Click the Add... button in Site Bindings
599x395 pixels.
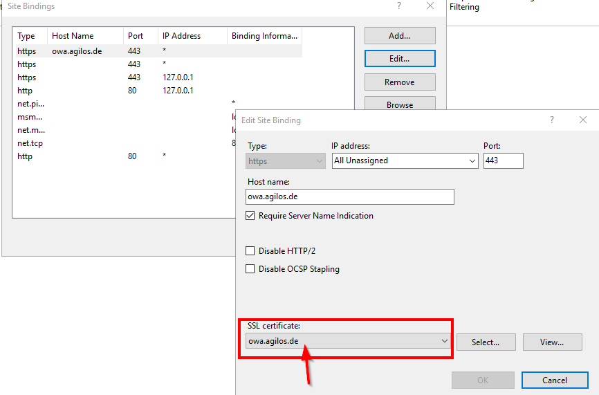coord(400,35)
